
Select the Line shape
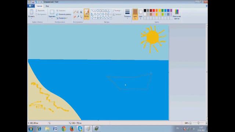coord(92,11)
